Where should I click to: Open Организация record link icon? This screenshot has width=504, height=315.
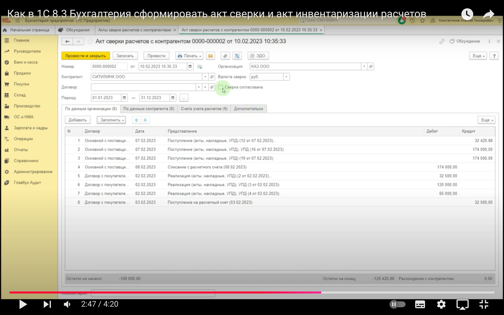[x=371, y=66]
